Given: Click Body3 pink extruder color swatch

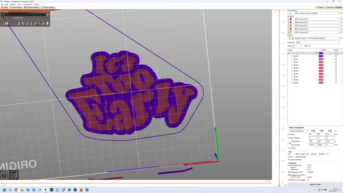Looking at the screenshot, I should (321, 65).
